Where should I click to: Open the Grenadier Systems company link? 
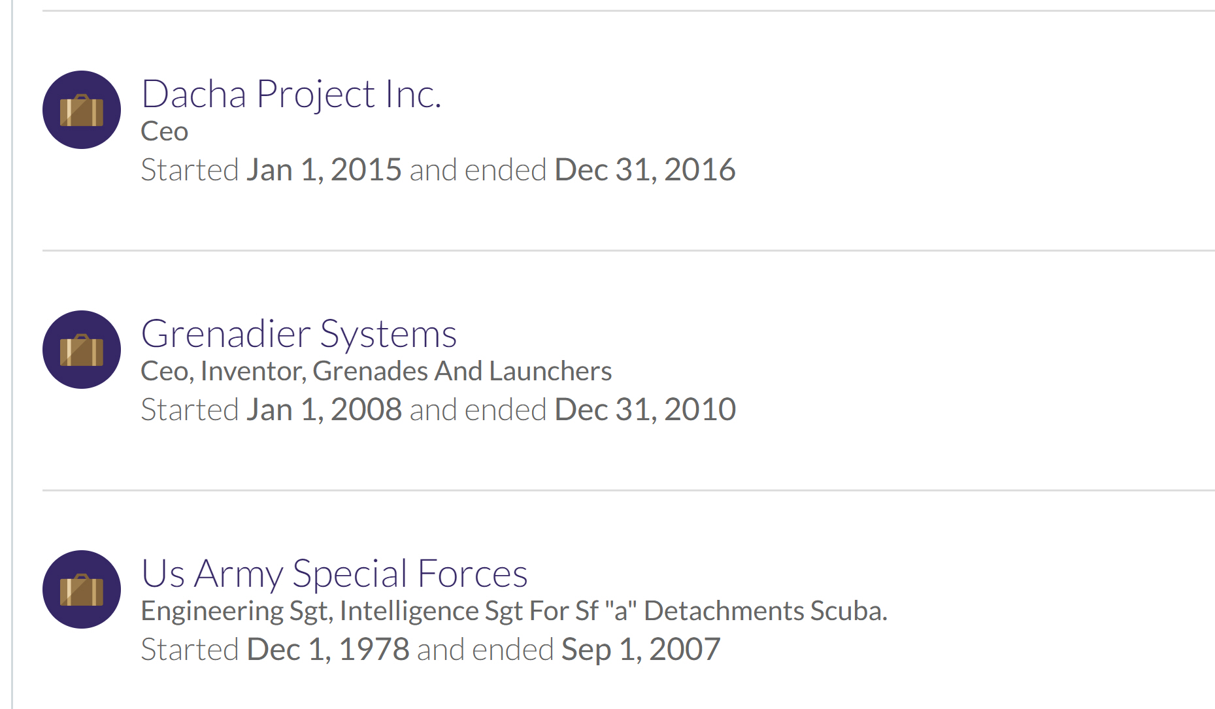coord(299,334)
